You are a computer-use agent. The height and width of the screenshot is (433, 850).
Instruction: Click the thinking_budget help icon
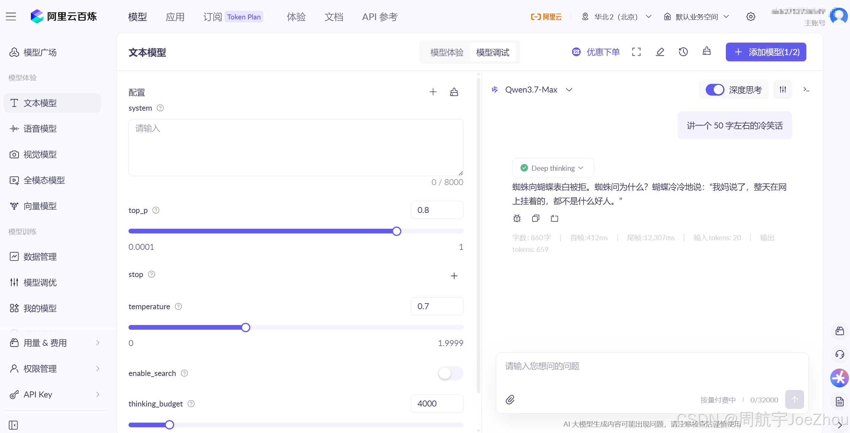191,404
